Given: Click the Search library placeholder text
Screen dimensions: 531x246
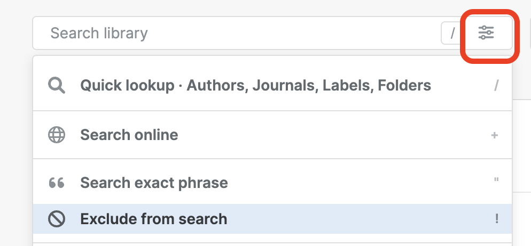Looking at the screenshot, I should click(99, 33).
